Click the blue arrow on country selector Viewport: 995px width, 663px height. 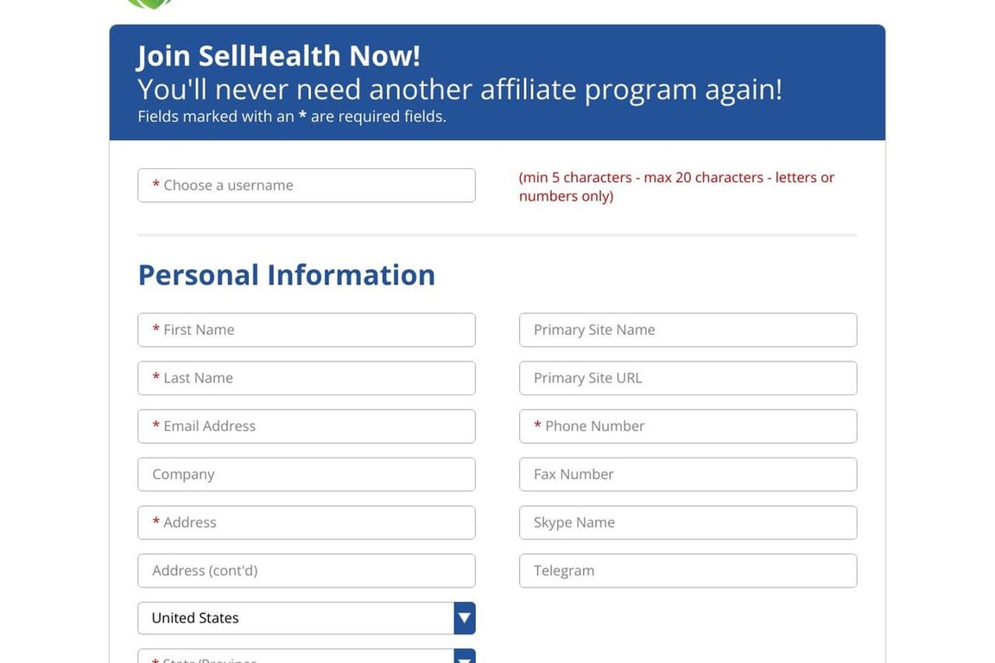(465, 618)
